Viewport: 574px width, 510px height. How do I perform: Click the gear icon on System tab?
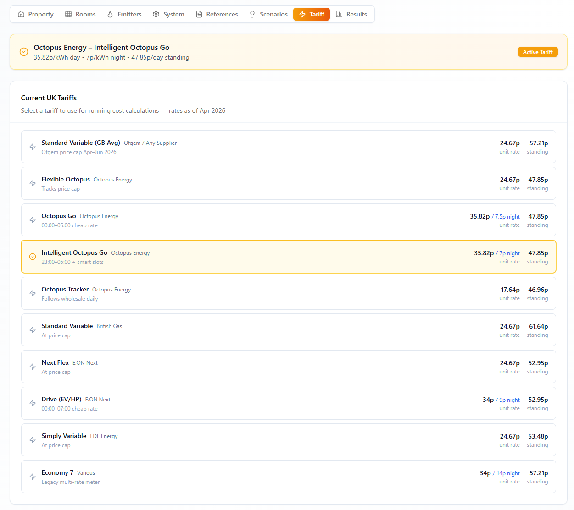[156, 14]
